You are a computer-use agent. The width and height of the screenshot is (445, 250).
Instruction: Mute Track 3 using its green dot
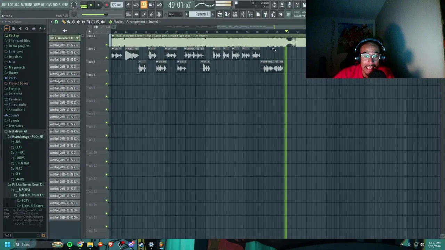click(106, 71)
